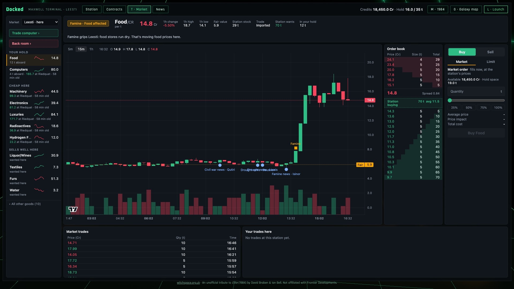Select the 1h chart interval
514x289 pixels.
[91, 49]
